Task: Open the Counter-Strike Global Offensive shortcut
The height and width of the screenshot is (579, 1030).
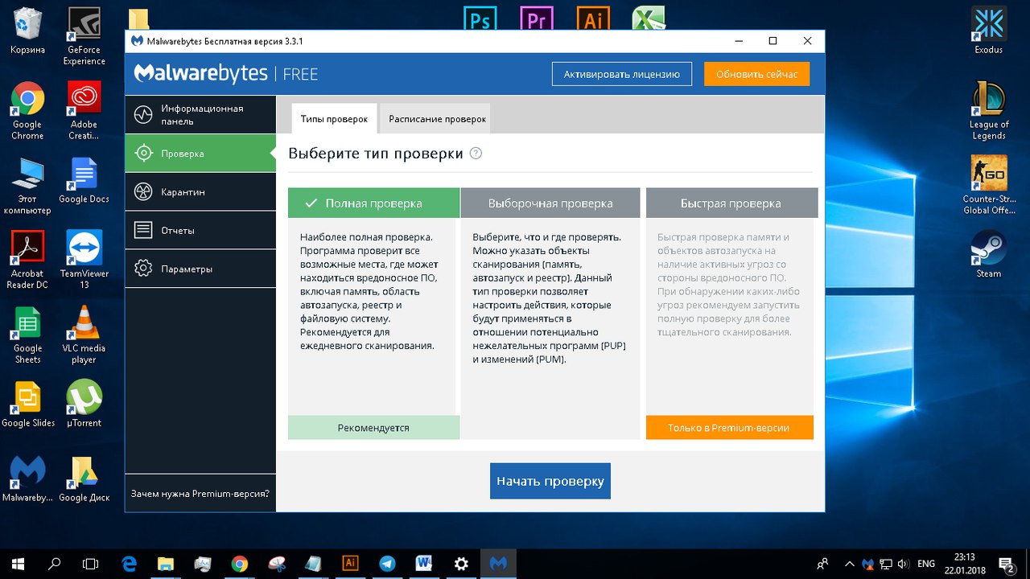Action: pos(988,186)
